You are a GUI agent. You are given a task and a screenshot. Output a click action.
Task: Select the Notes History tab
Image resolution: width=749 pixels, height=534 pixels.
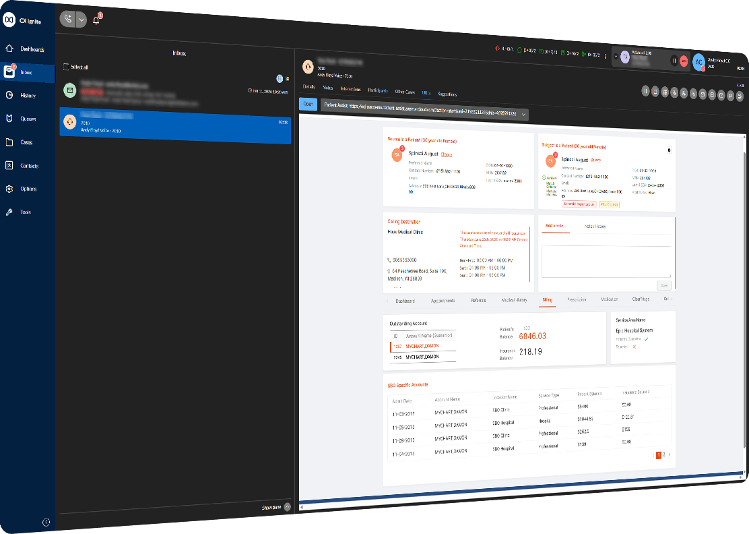coord(595,226)
